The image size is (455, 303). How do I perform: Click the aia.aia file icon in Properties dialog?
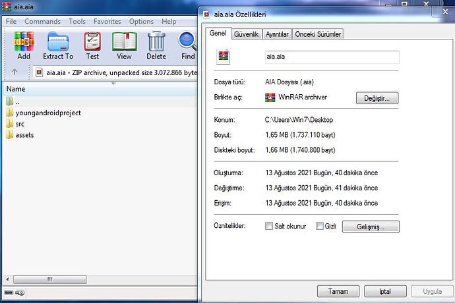click(223, 56)
